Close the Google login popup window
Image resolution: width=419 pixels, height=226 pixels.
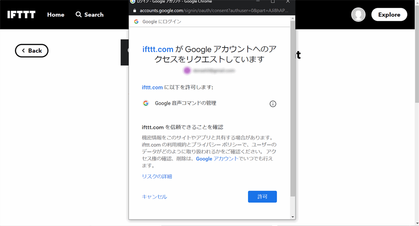point(288,2)
